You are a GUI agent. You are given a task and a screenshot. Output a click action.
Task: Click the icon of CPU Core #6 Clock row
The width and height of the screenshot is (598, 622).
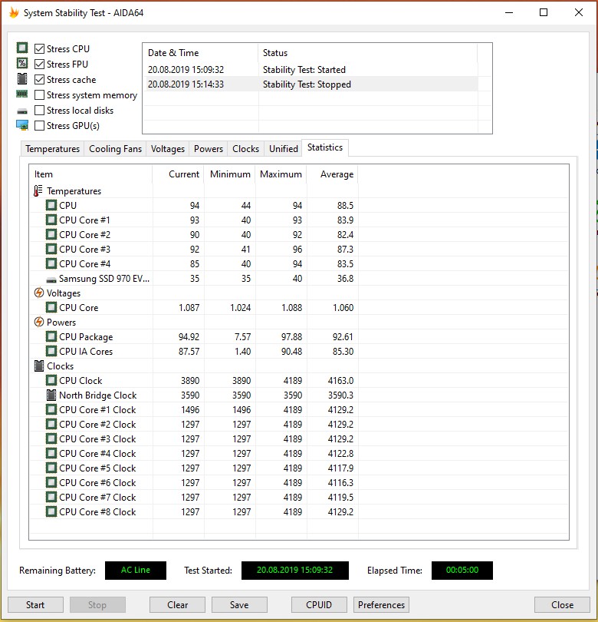tap(51, 482)
